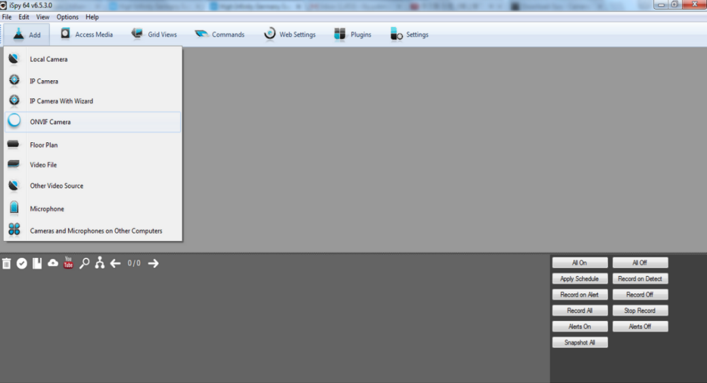Choose ONVIF Camera from the Add menu
The image size is (707, 383).
point(93,122)
